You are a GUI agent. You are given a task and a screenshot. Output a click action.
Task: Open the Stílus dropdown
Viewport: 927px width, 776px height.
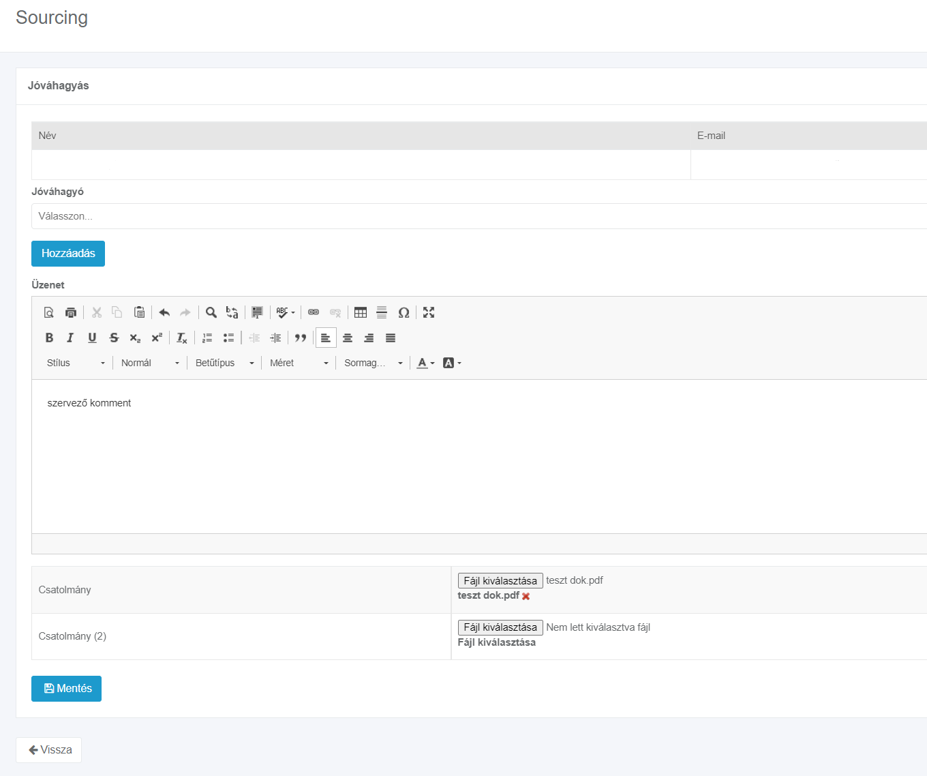click(x=76, y=363)
